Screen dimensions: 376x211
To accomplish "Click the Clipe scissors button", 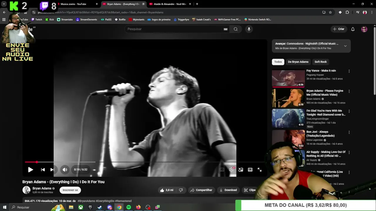I will (250, 190).
